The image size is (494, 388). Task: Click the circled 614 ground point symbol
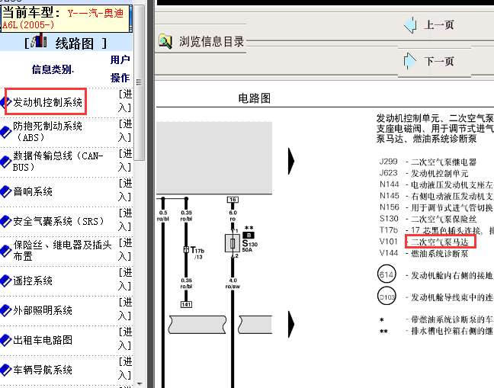[x=387, y=274]
